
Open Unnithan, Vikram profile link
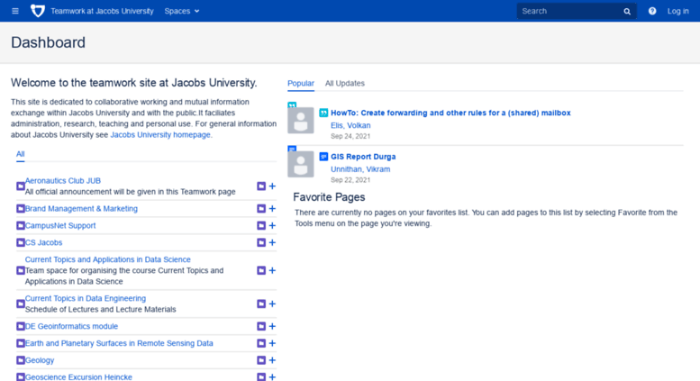[360, 169]
